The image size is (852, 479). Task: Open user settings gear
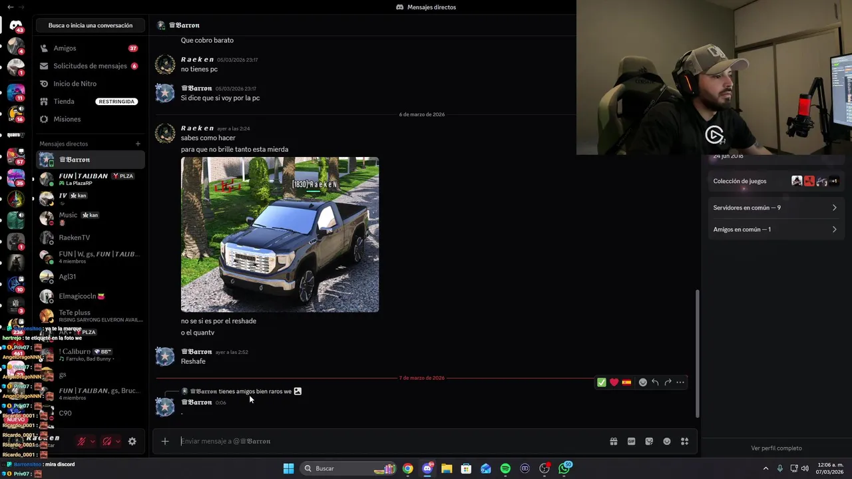coord(132,441)
